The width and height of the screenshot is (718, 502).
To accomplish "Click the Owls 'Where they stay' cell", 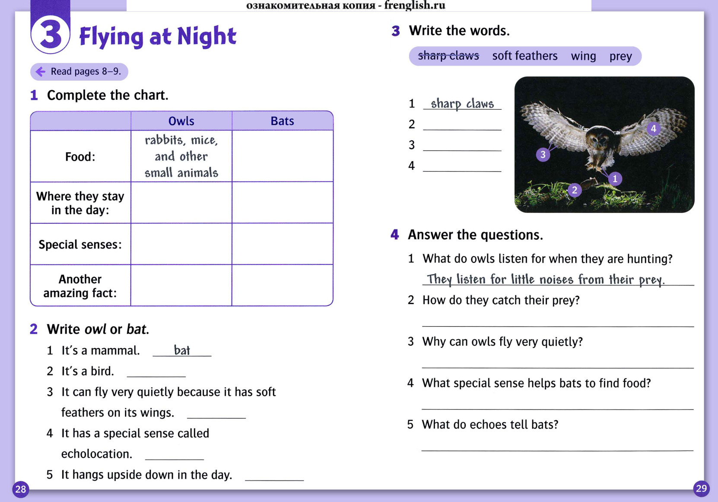I will pos(181,203).
